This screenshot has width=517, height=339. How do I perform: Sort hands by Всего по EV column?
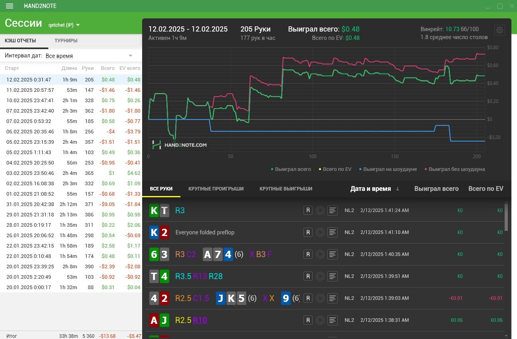pyautogui.click(x=485, y=189)
